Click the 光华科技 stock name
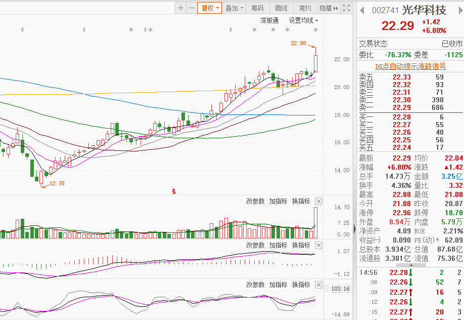464x320 pixels. coord(424,11)
